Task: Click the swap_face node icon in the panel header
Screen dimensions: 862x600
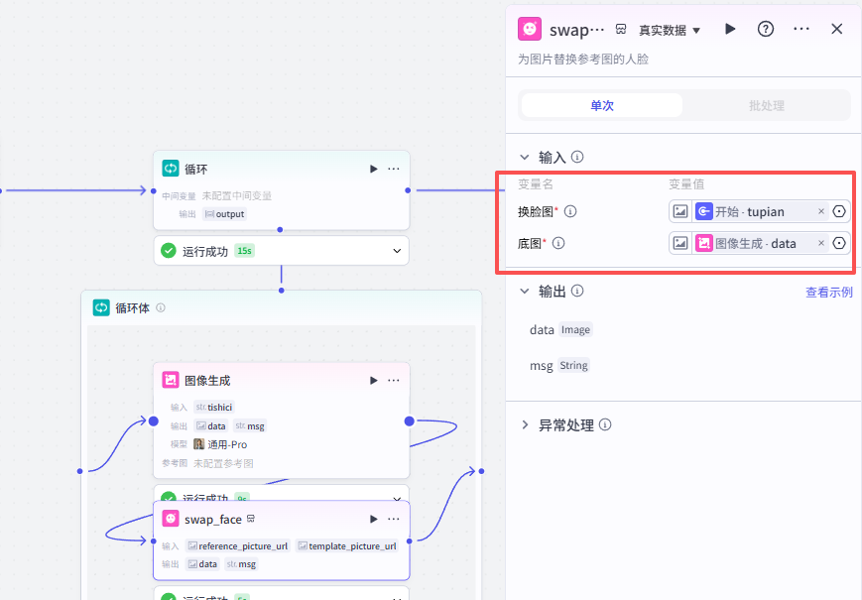Action: pos(529,29)
